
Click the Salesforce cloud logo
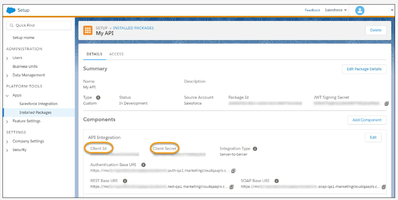(11, 10)
